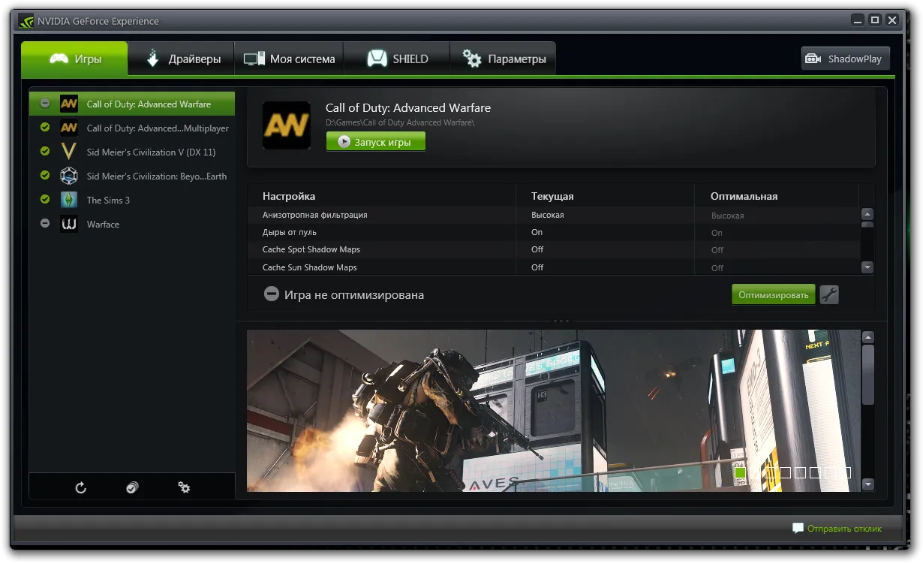The width and height of the screenshot is (923, 564).
Task: Open the Моя система tab
Action: click(x=289, y=59)
